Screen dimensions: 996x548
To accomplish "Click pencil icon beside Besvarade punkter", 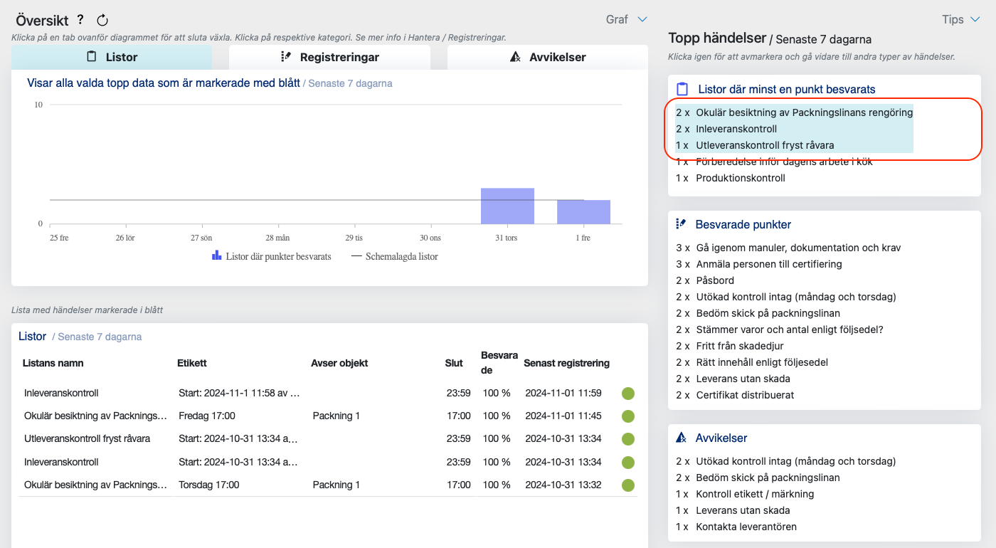I will point(682,224).
